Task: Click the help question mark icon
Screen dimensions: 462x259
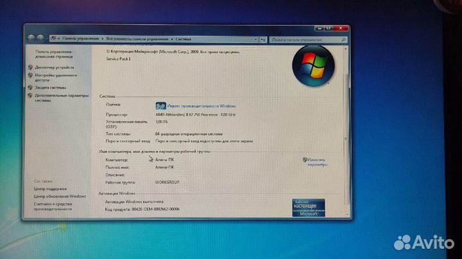Action: [340, 49]
